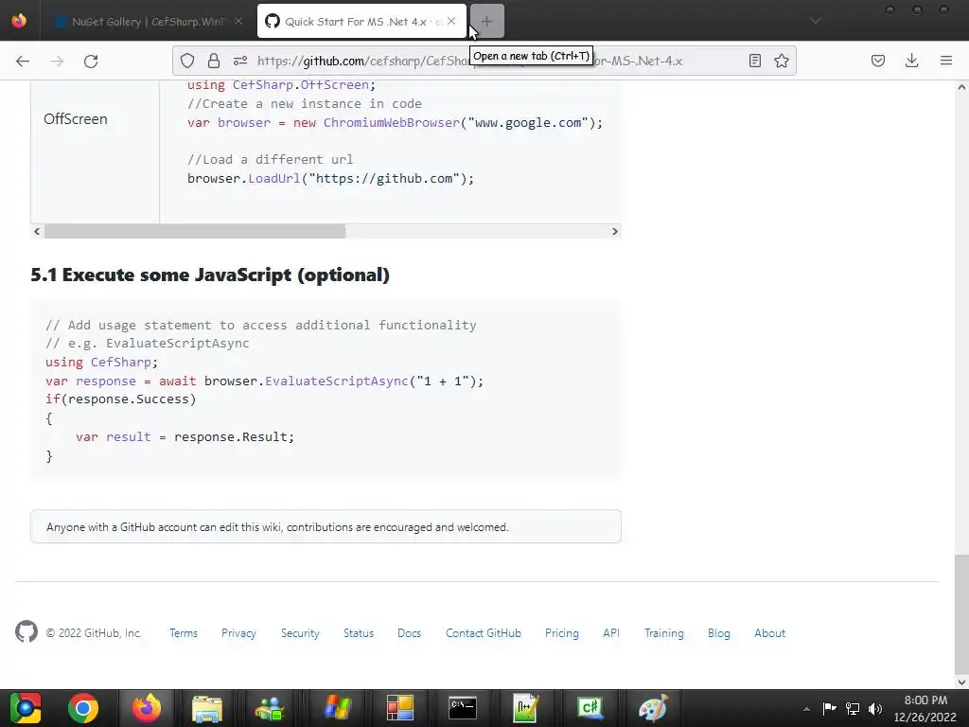Click the 5.1 Execute some JavaScript heading

point(210,275)
